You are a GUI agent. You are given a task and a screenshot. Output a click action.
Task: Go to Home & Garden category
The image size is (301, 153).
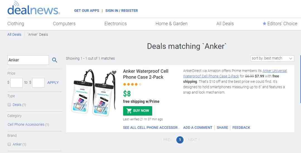click(171, 24)
